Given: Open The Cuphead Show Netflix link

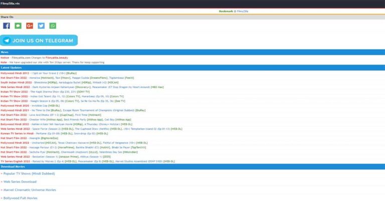Looking at the screenshot, I should point(92,129).
